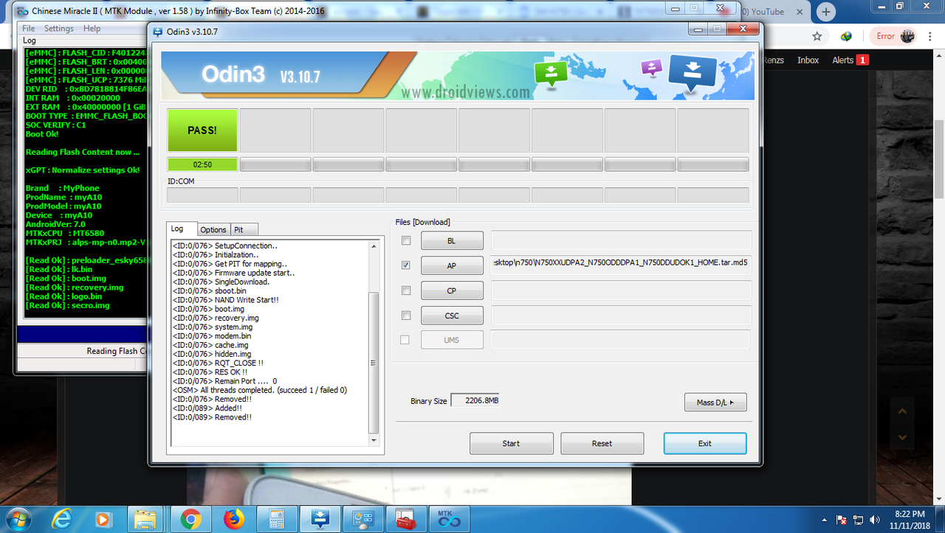The image size is (945, 533).
Task: Select the Odin3 downloader taskbar icon
Action: tap(321, 519)
